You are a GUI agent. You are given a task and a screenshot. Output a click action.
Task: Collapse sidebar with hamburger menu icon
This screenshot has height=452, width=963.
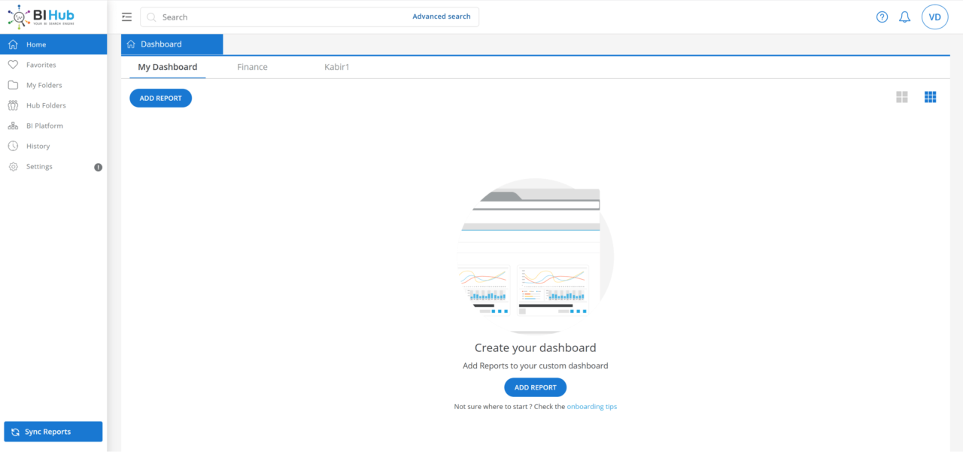pos(126,17)
